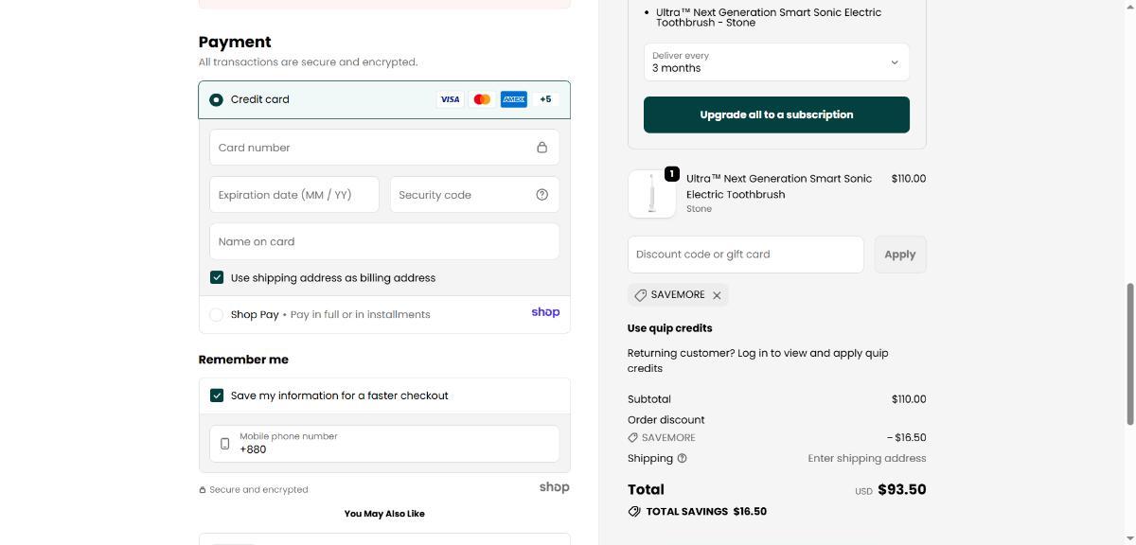This screenshot has width=1136, height=545.
Task: Uncheck Save my information for faster checkout
Action: [217, 396]
